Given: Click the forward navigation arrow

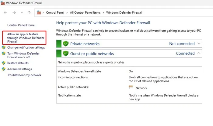Looking at the screenshot, I should [14, 13].
